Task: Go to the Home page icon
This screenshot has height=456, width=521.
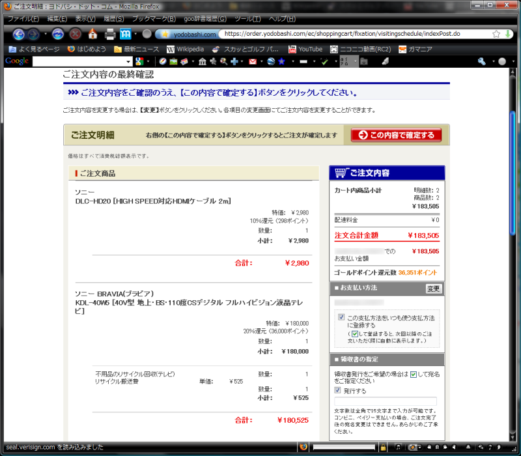Action: (x=92, y=34)
